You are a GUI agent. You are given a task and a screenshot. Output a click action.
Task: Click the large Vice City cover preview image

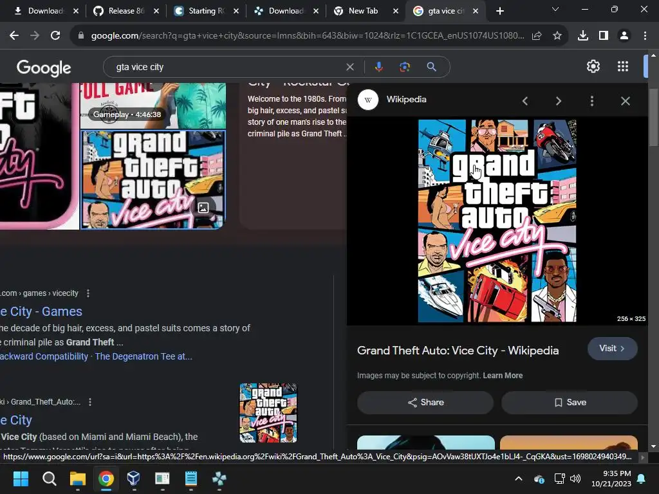point(497,221)
